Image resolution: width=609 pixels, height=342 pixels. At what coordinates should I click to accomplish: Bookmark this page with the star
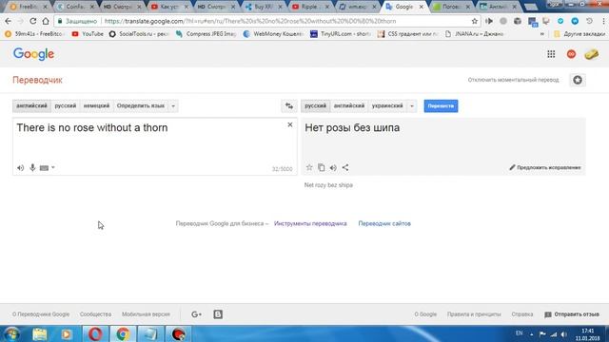(x=474, y=21)
